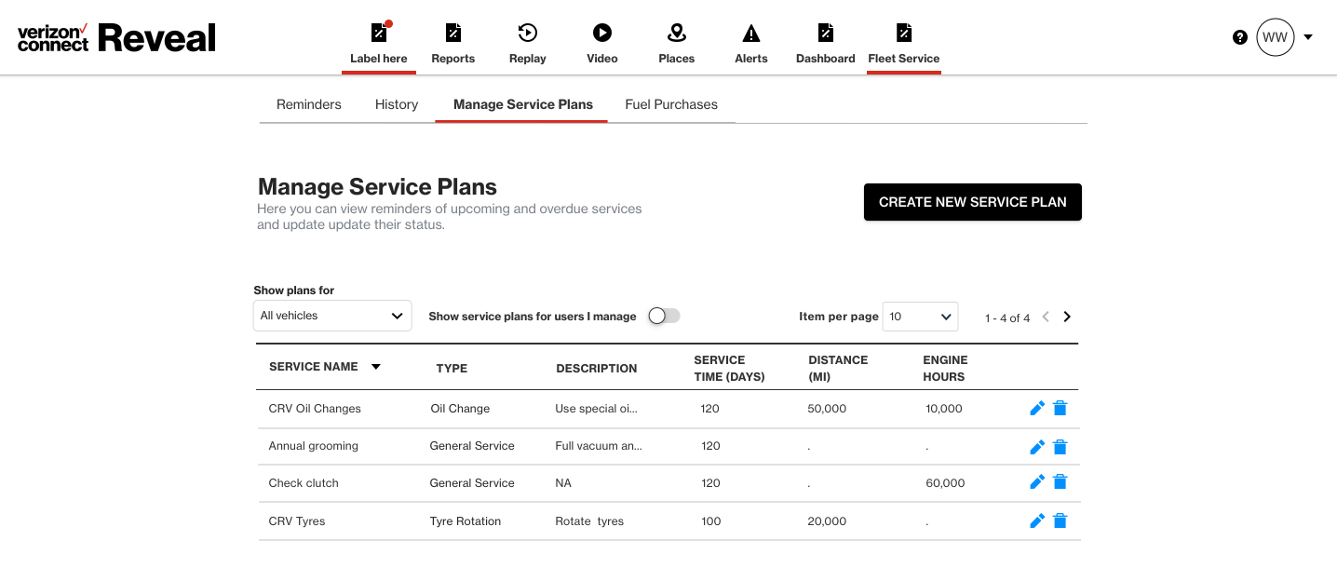Delete the CRV Tyres plan

pos(1060,520)
